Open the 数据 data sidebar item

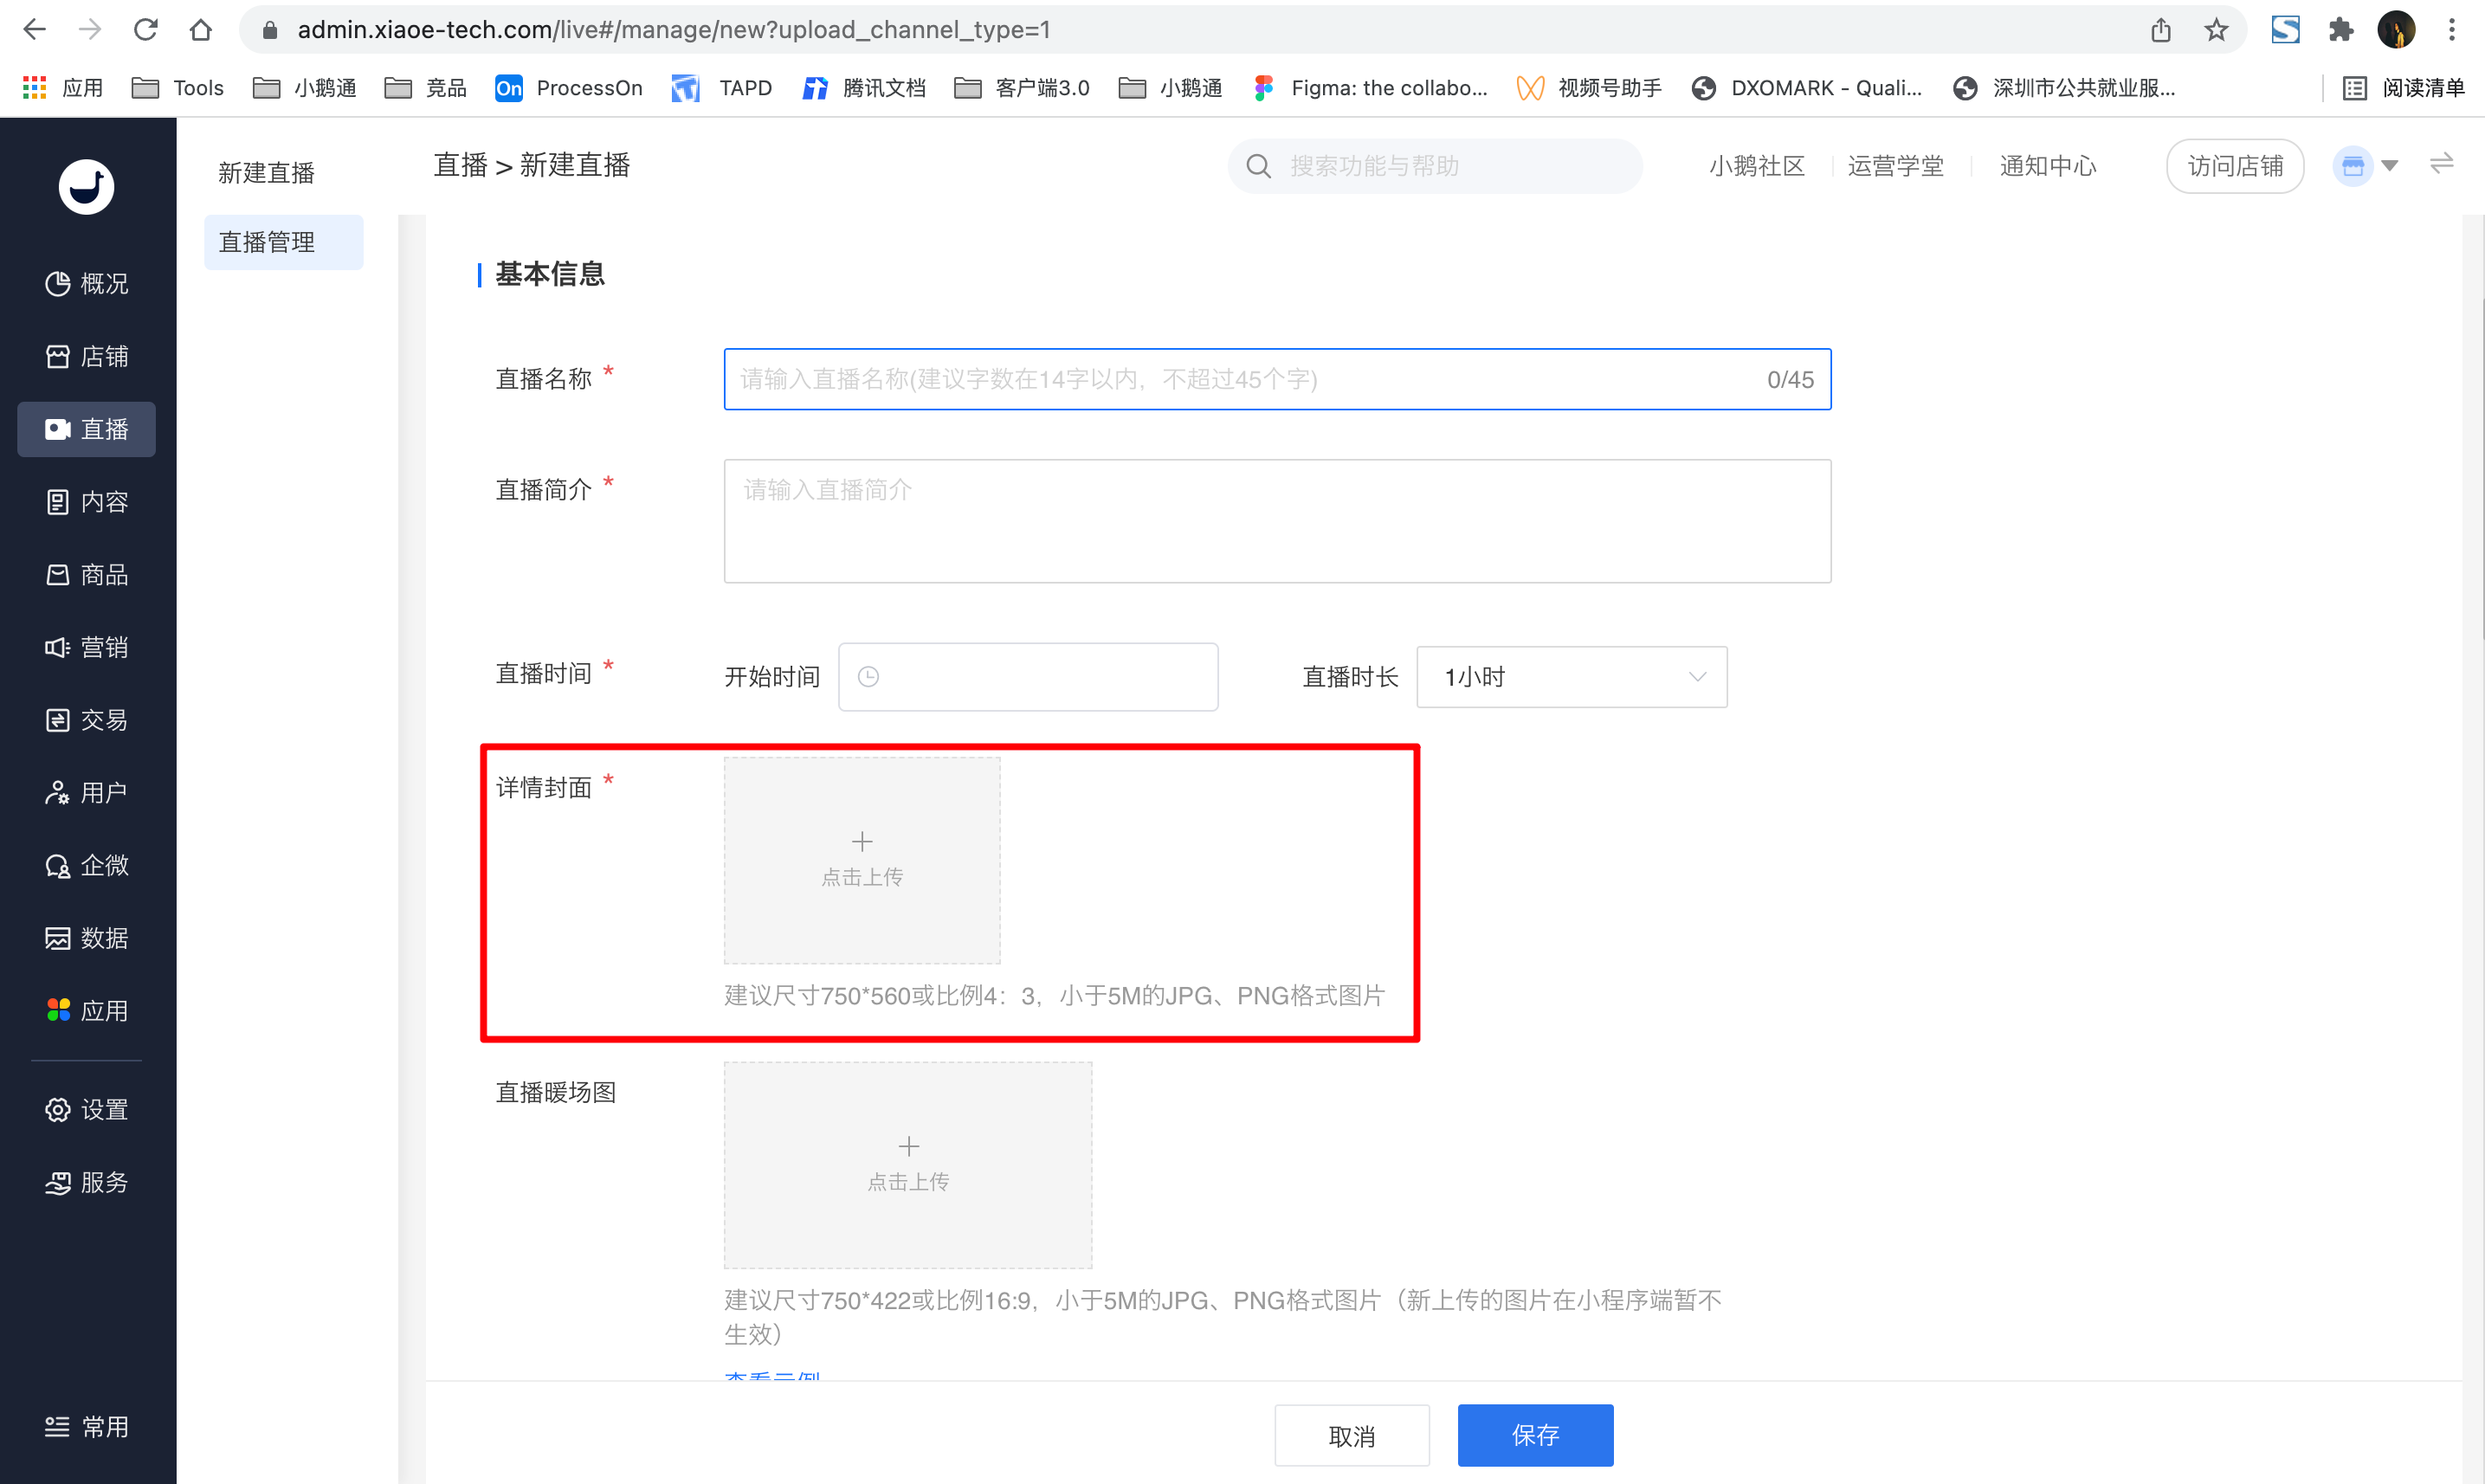[x=87, y=939]
